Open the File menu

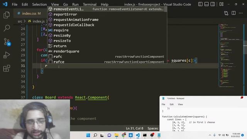(x=15, y=4)
